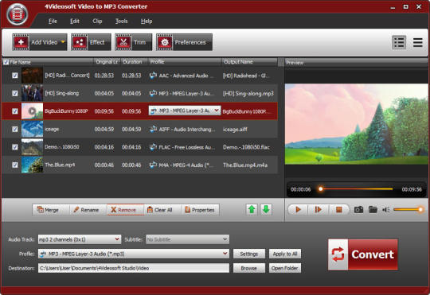Select the iceage video thumbnail

32,129
